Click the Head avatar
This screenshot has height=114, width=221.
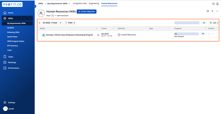[x=53, y=16]
